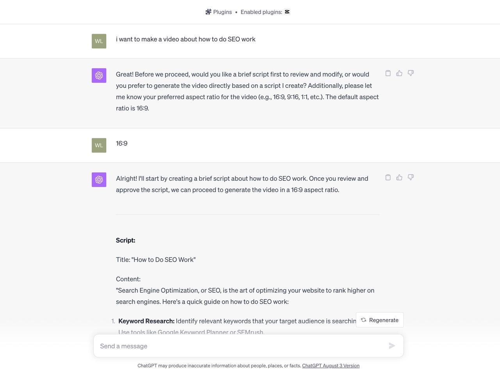Screen dimensions: 500x378
Task: Thumbs down the first assistant reply
Action: pyautogui.click(x=411, y=73)
